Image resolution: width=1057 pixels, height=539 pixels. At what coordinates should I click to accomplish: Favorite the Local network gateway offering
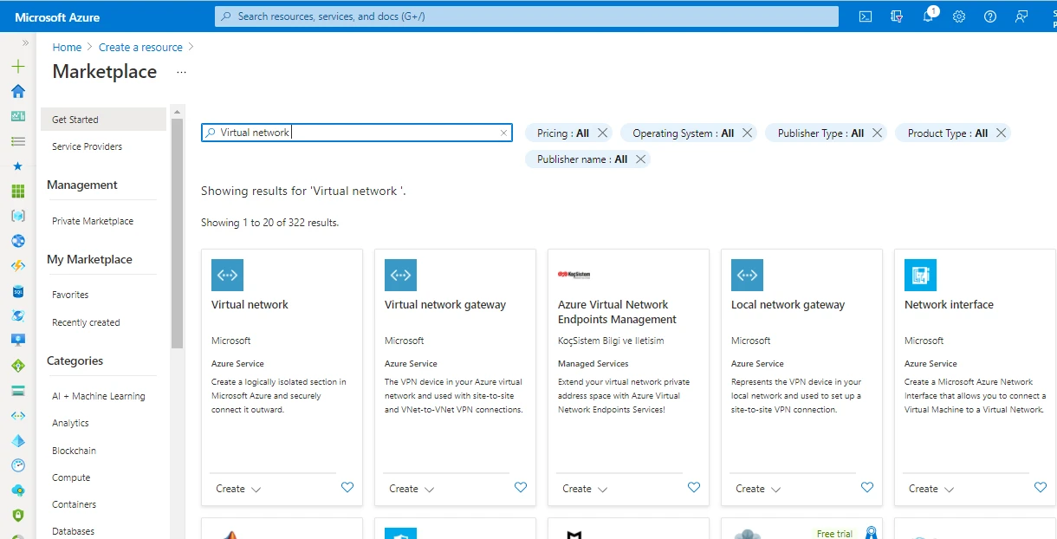coord(867,487)
